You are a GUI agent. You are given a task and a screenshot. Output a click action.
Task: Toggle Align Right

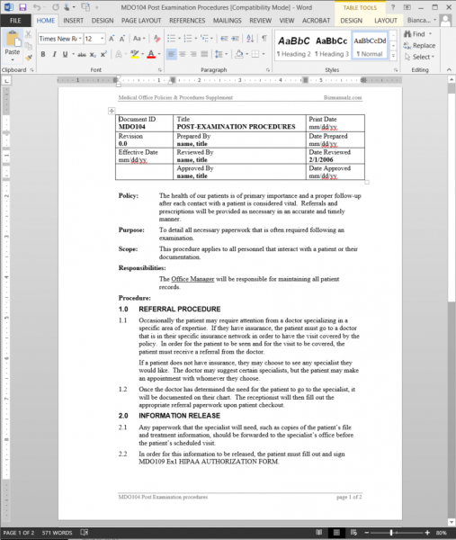(x=193, y=54)
